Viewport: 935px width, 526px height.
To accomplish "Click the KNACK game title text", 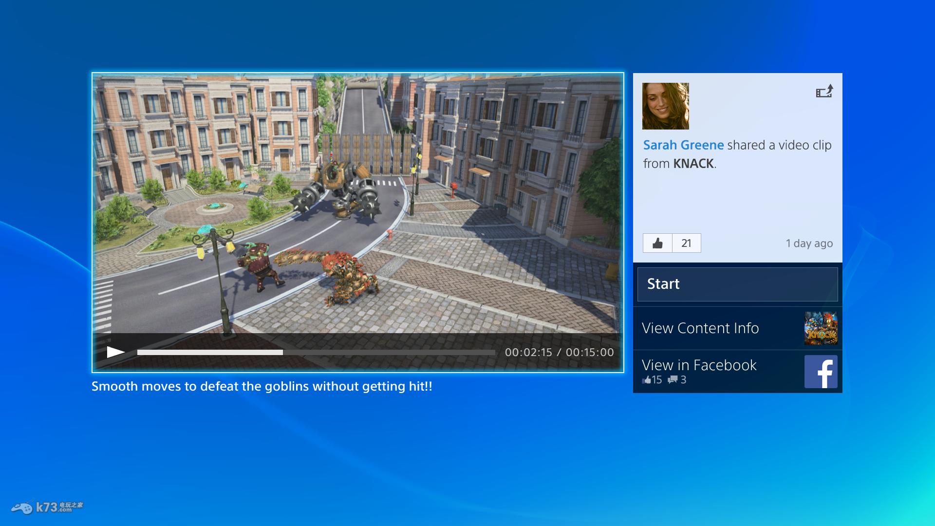I will point(693,164).
